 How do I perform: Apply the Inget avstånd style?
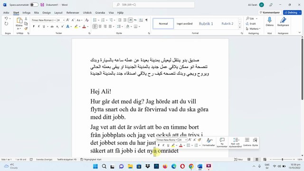[x=185, y=24]
